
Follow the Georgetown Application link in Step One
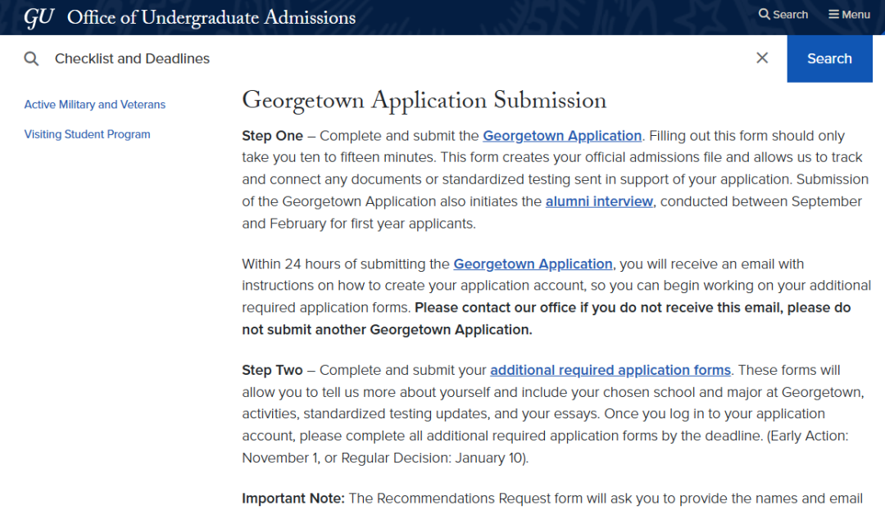562,136
